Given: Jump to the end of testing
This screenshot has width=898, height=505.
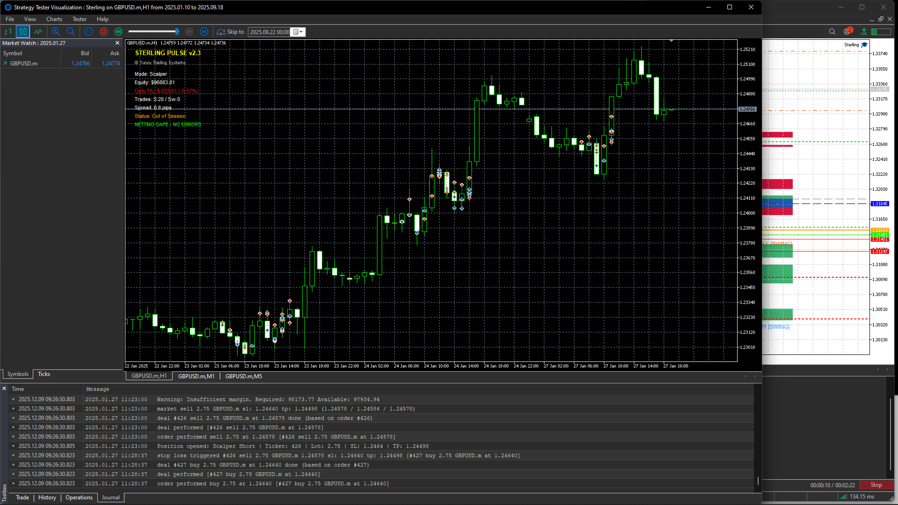Looking at the screenshot, I should click(204, 32).
